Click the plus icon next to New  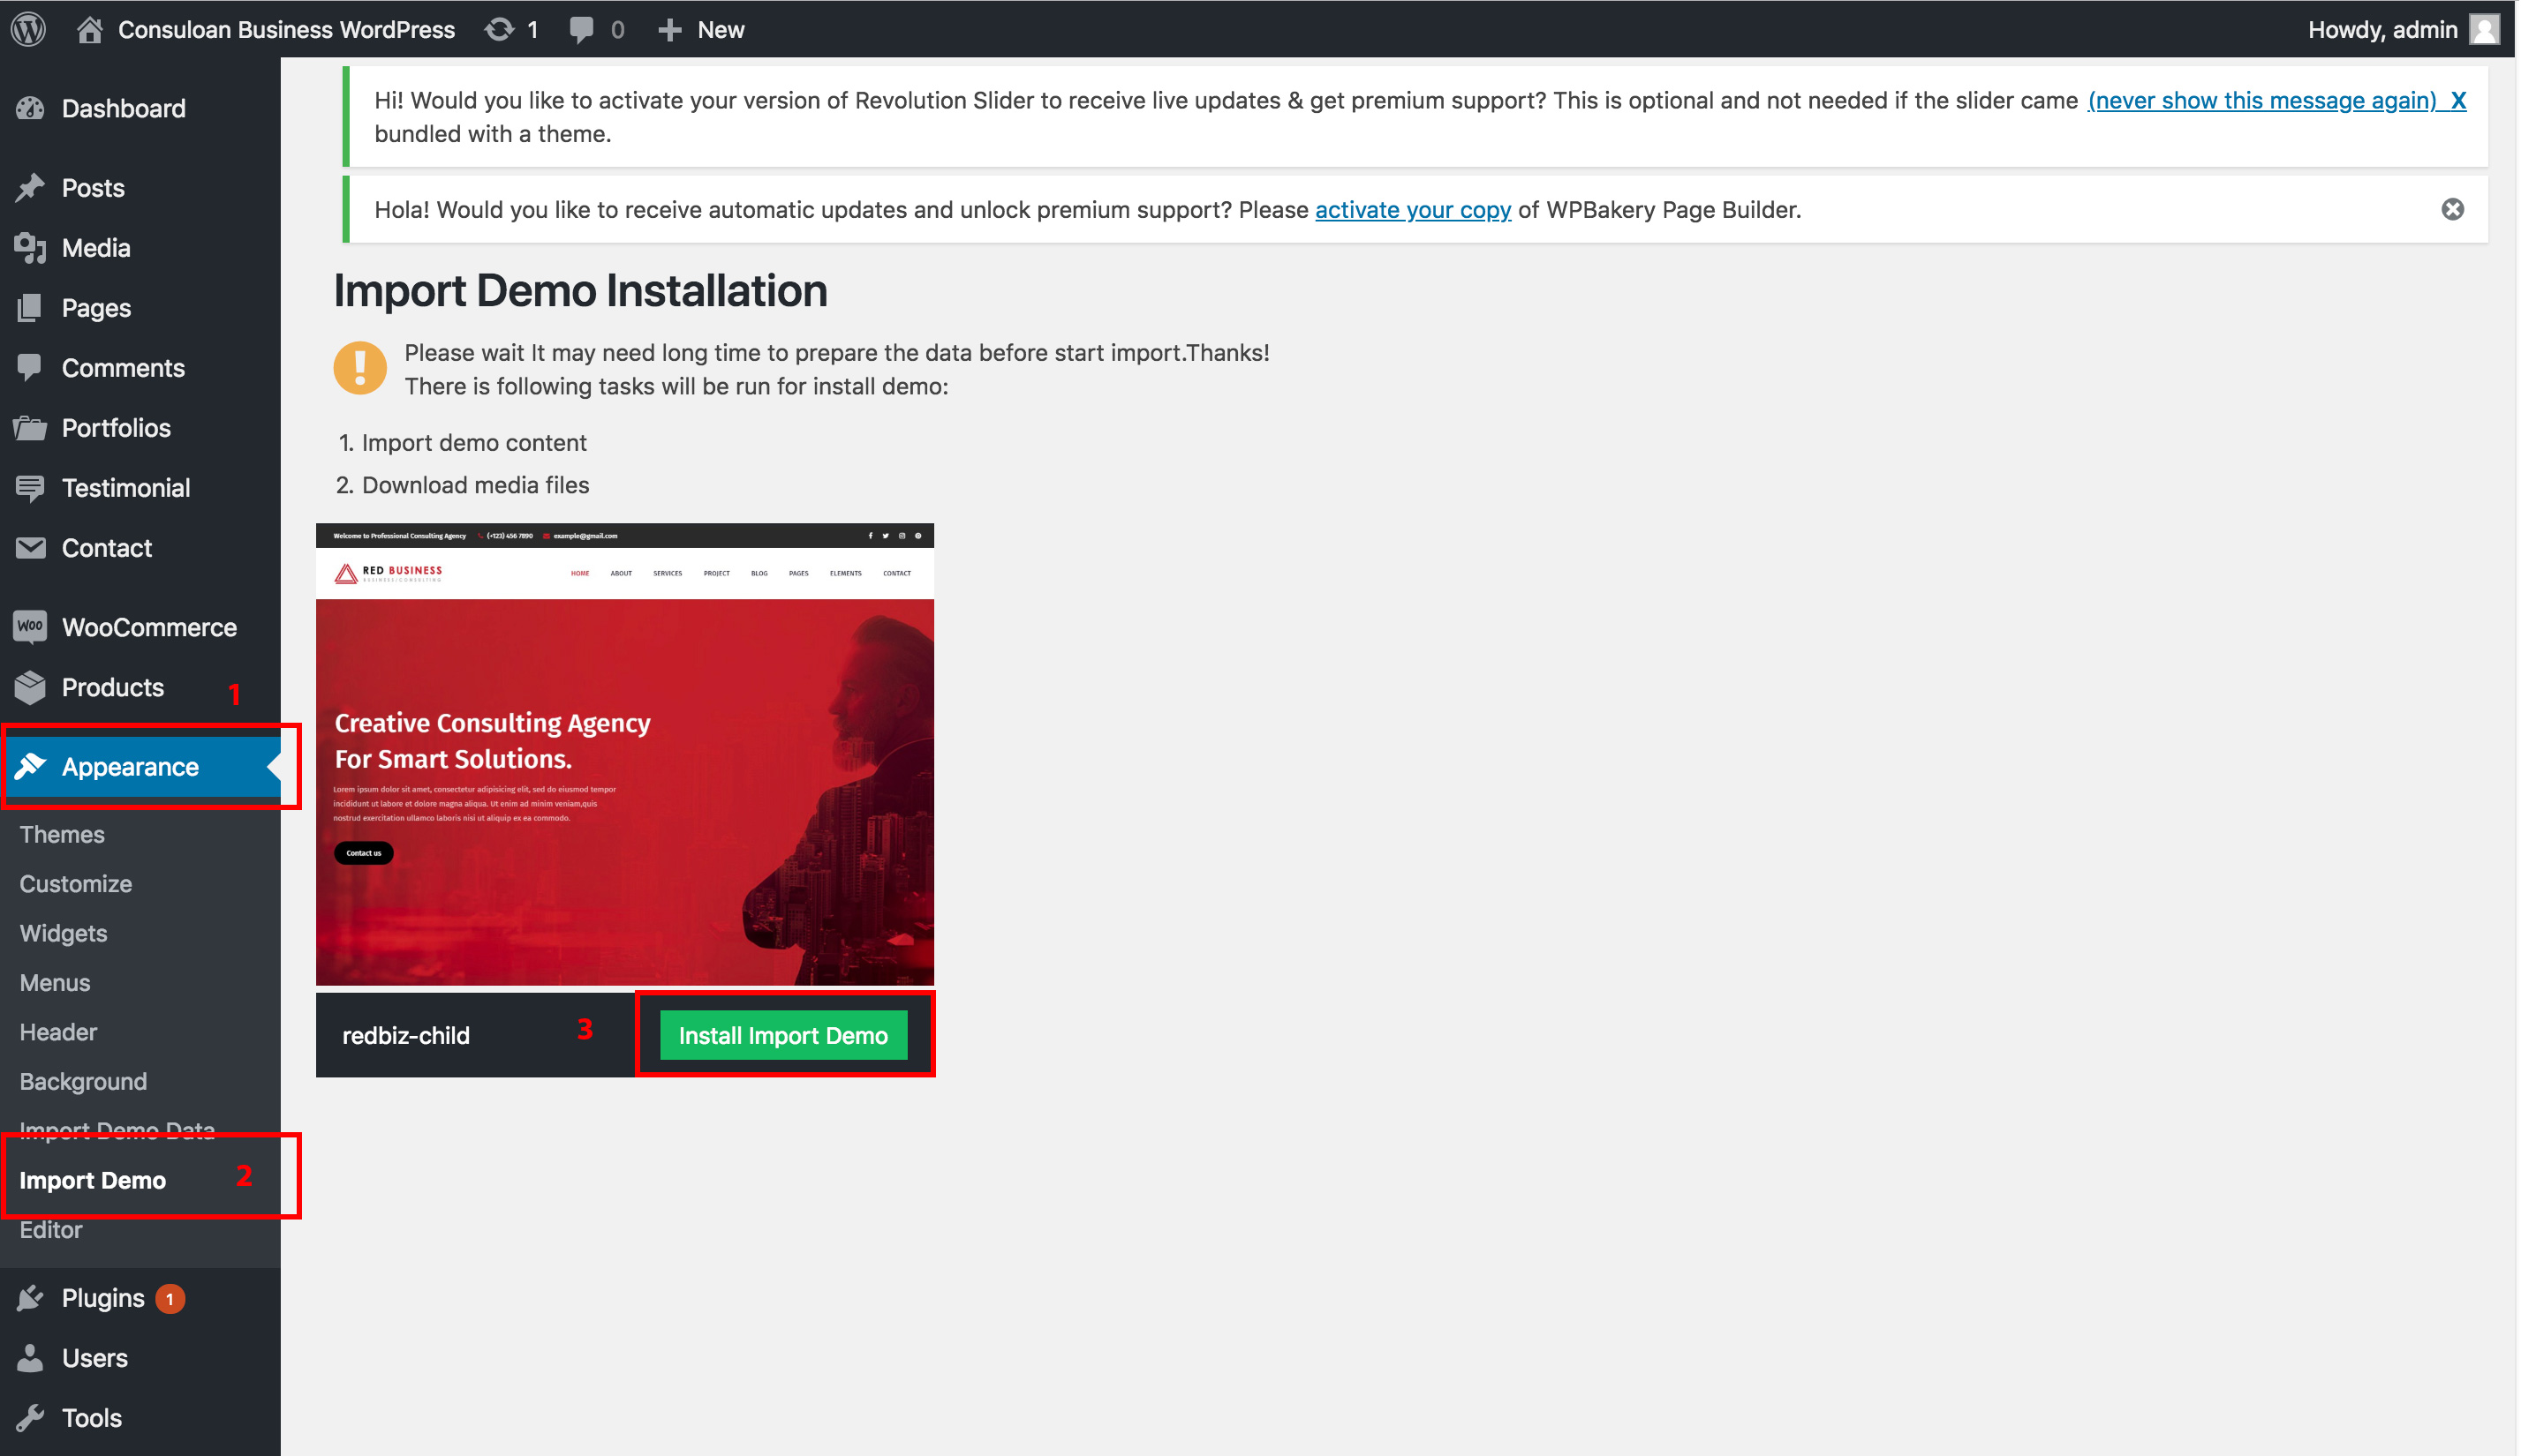pyautogui.click(x=669, y=30)
